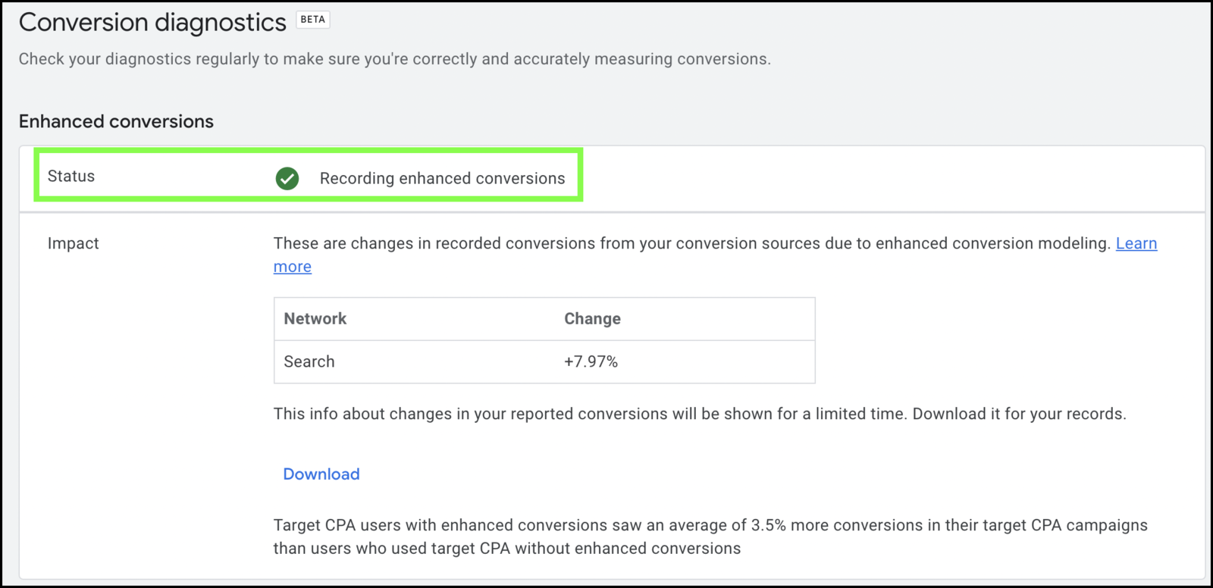1213x588 pixels.
Task: Open the Learn more link
Action: pyautogui.click(x=1136, y=243)
